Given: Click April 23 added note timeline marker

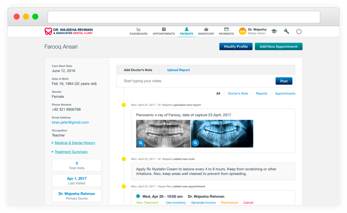Looking at the screenshot, I should (124, 159).
